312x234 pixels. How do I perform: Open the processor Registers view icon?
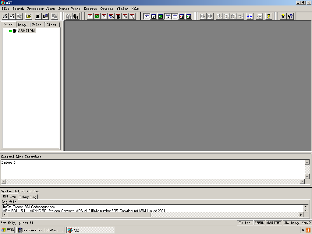[x=90, y=16]
